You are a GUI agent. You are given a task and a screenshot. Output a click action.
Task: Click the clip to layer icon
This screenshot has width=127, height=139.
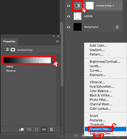[x=21, y=129]
